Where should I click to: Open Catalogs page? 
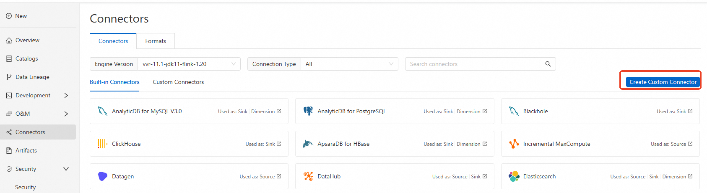pyautogui.click(x=27, y=58)
